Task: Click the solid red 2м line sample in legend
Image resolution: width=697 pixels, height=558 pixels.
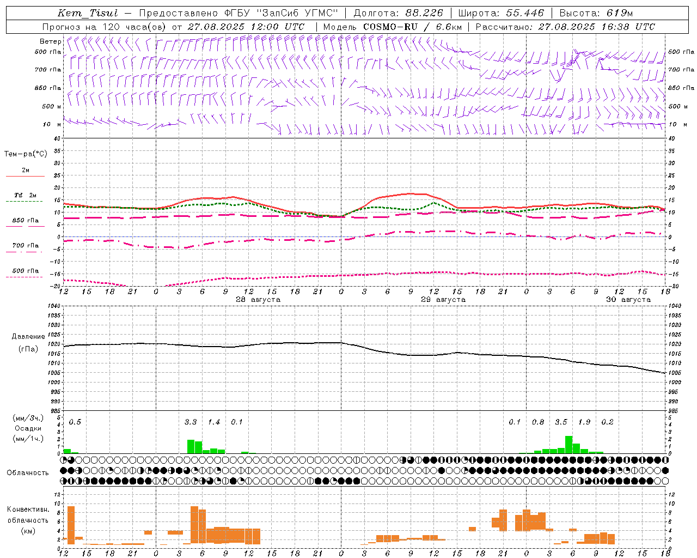Action: click(x=25, y=177)
